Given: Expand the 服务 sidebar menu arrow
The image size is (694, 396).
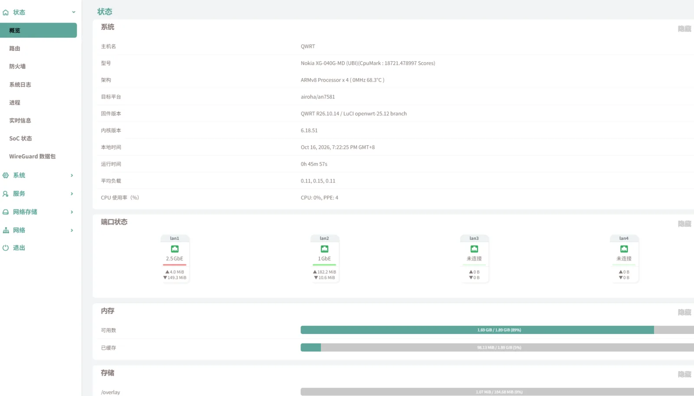Looking at the screenshot, I should pyautogui.click(x=72, y=194).
